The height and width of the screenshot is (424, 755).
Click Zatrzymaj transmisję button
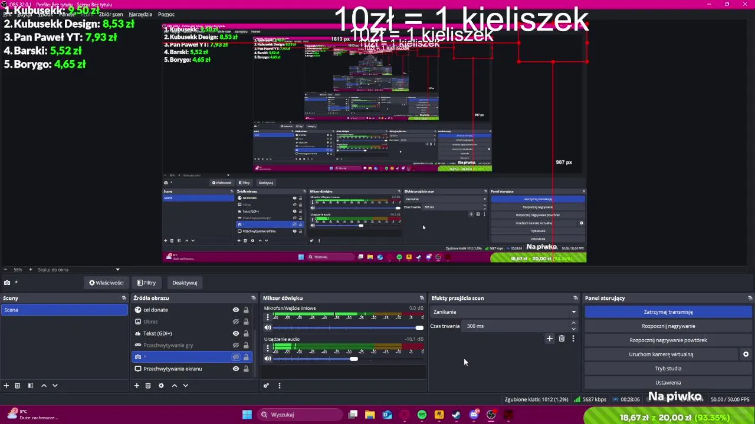point(668,312)
